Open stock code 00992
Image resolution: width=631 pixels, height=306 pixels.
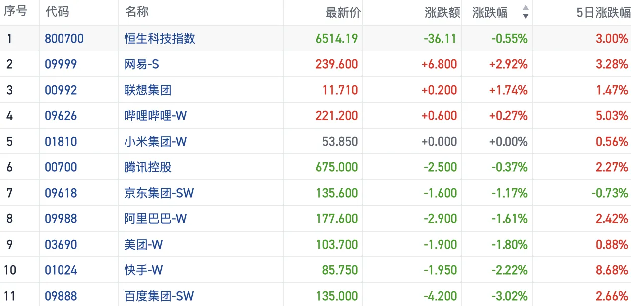point(61,90)
